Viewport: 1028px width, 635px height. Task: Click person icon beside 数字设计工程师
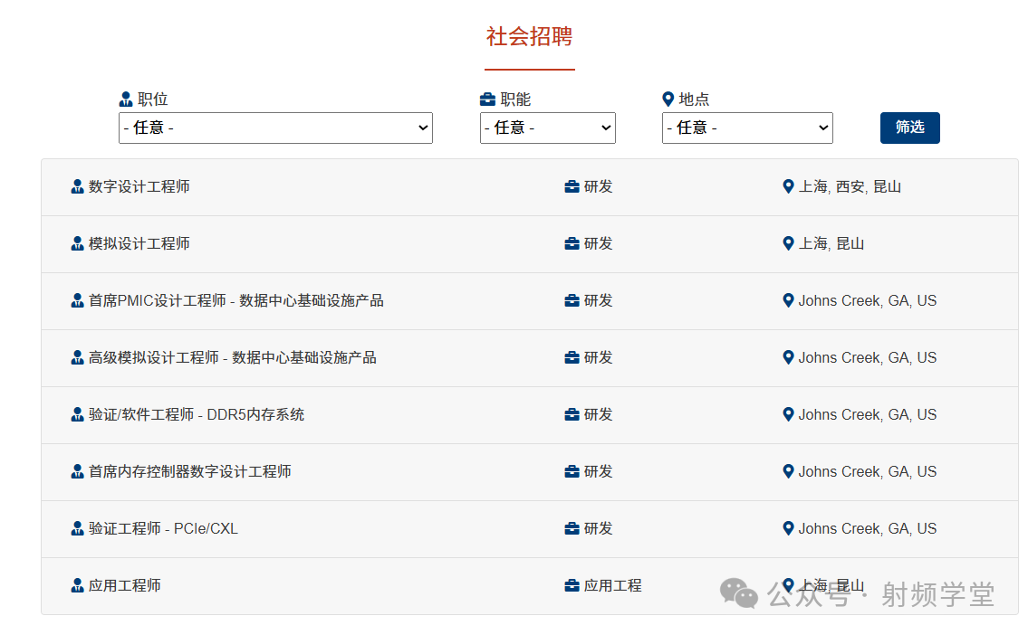(x=77, y=187)
